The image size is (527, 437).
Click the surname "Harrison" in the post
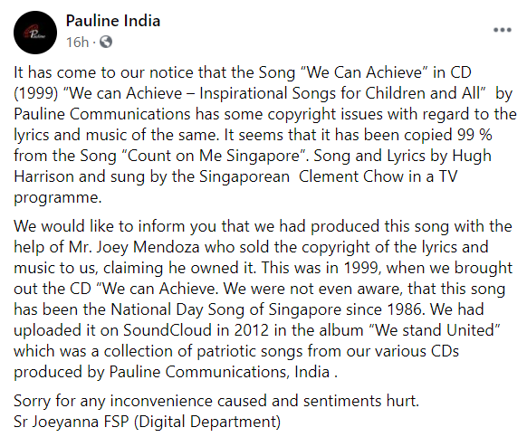click(x=43, y=176)
